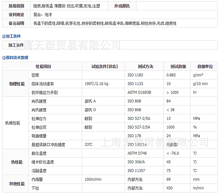Click the Vicat value 45

pos(168,162)
